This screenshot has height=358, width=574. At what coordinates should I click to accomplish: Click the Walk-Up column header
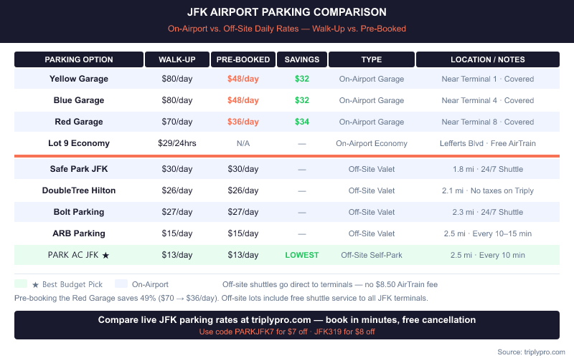click(x=177, y=59)
